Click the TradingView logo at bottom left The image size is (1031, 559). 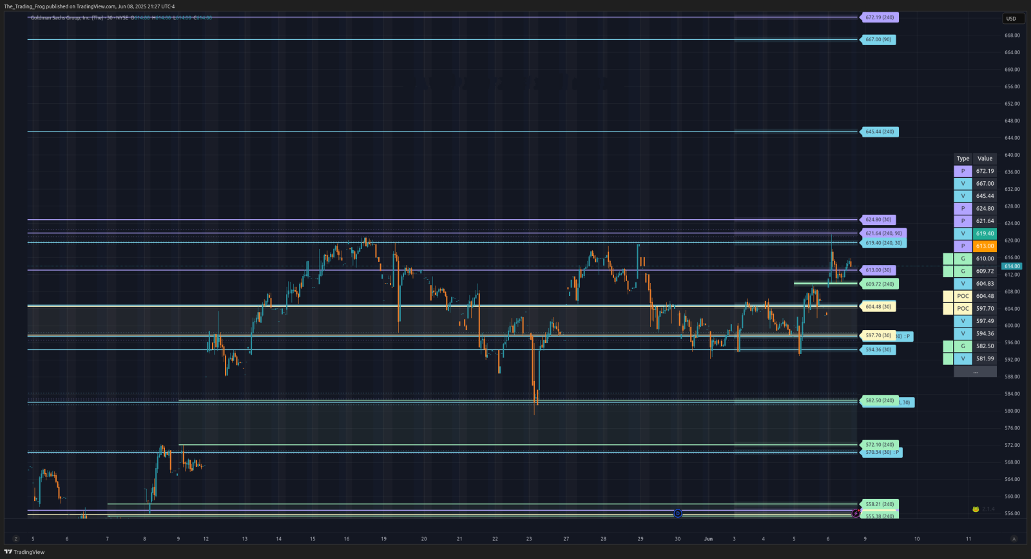24,552
